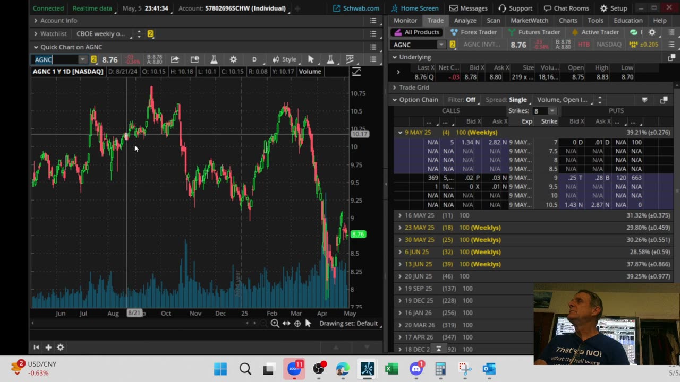Expand the 20 JUN 25 expiration
Image resolution: width=680 pixels, height=382 pixels.
400,276
